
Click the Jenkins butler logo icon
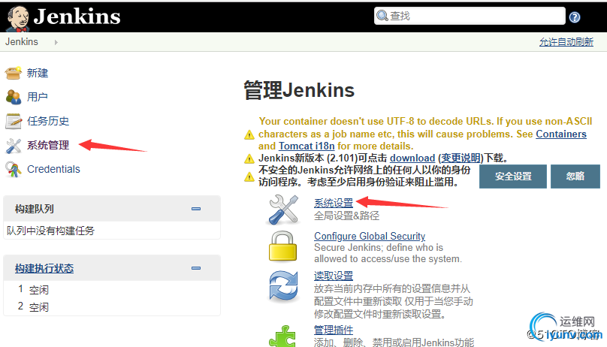(18, 19)
